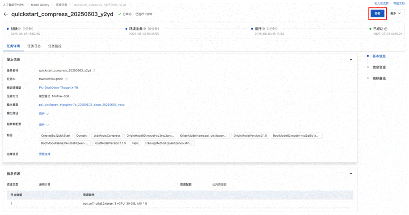Jump to 指标曲线 in side navigation
Viewport: 409px width, 215px height.
pos(379,78)
